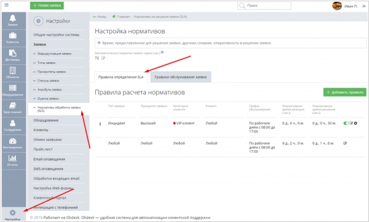The width and height of the screenshot is (369, 222).
Task: Select the Правила определения SLA tab
Action: coord(121,77)
